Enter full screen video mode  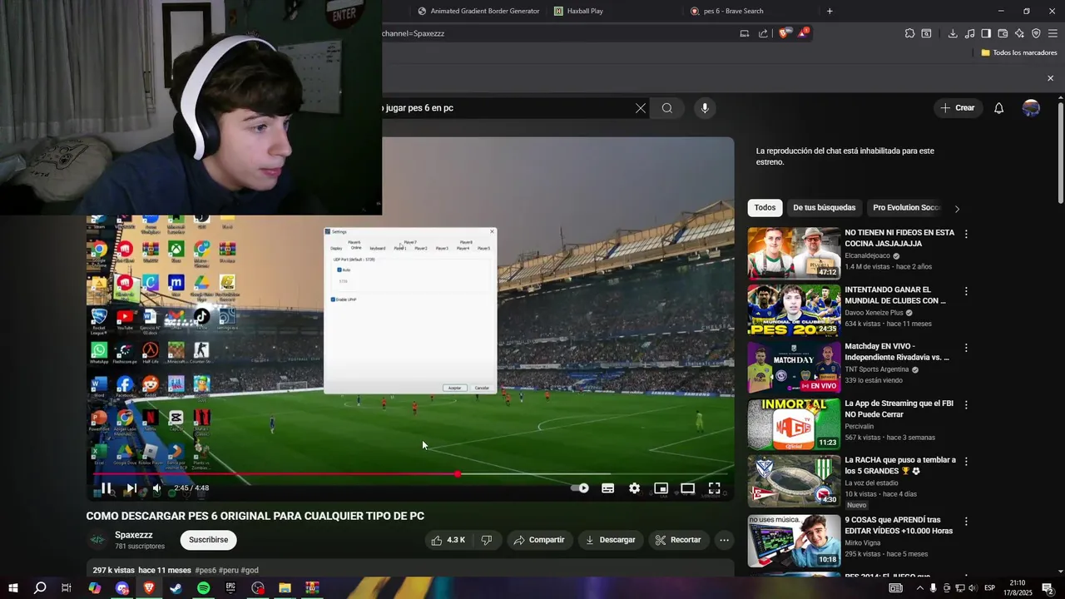tap(714, 488)
